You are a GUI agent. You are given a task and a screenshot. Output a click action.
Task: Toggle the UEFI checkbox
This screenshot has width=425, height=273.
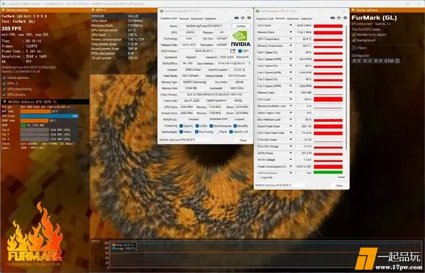(240, 51)
